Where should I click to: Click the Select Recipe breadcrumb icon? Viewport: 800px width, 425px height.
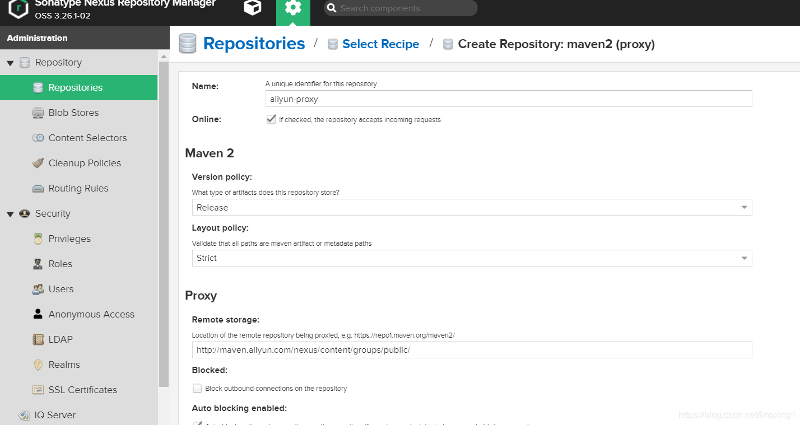[x=333, y=44]
